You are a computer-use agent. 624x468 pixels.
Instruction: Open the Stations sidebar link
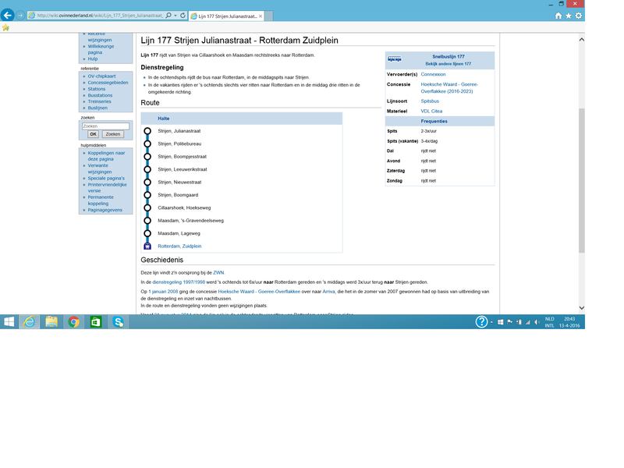coord(97,89)
